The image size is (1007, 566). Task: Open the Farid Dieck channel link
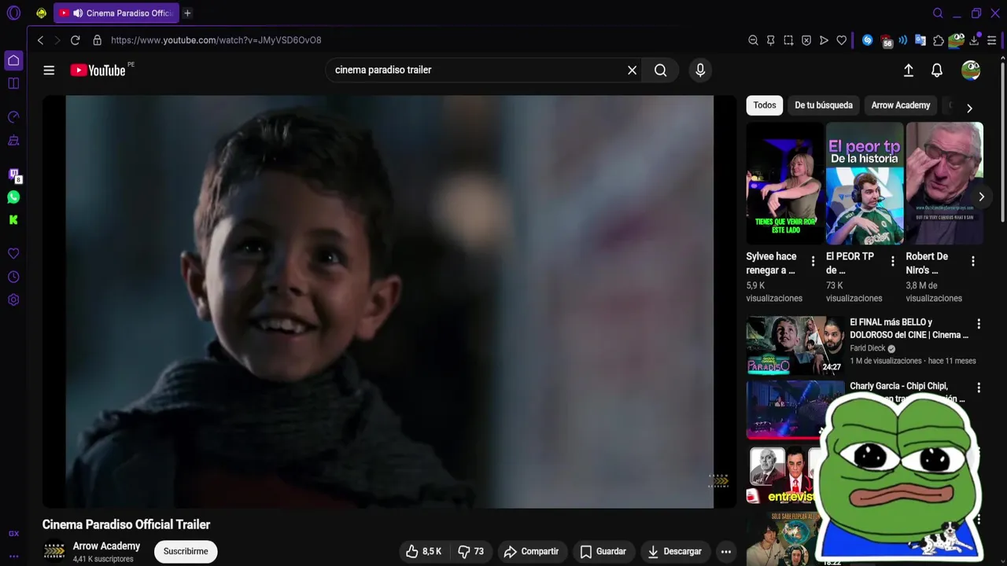[867, 348]
